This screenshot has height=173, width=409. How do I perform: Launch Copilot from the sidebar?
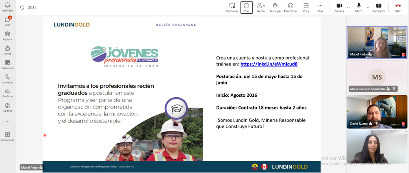pyautogui.click(x=7, y=108)
